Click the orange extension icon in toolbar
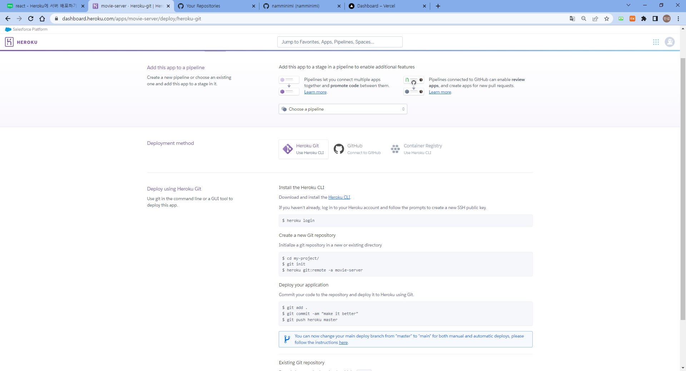686x371 pixels. coord(632,19)
